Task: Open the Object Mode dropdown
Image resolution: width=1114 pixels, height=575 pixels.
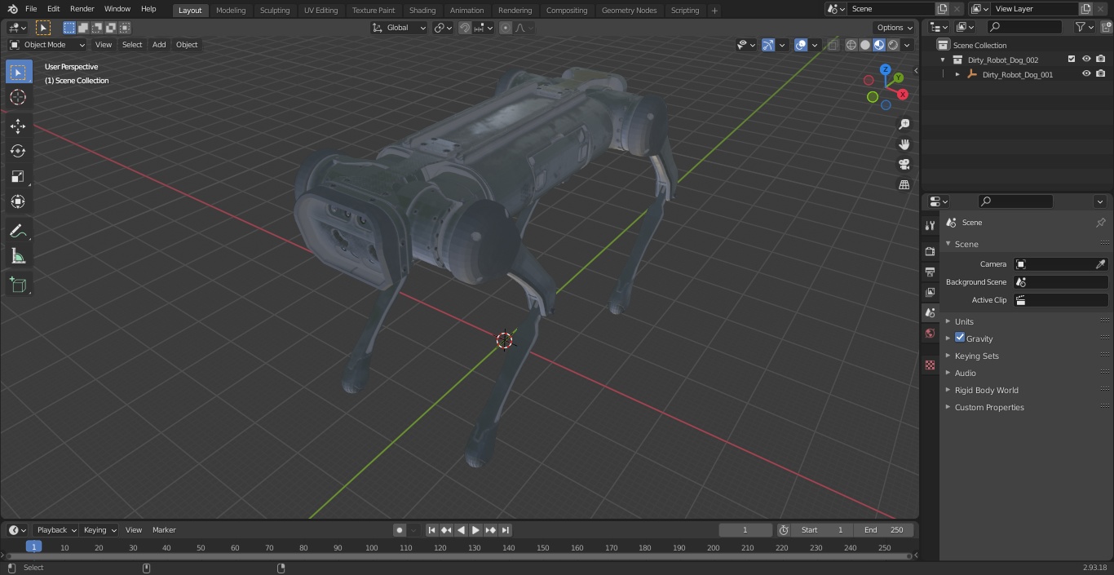Action: pos(47,45)
